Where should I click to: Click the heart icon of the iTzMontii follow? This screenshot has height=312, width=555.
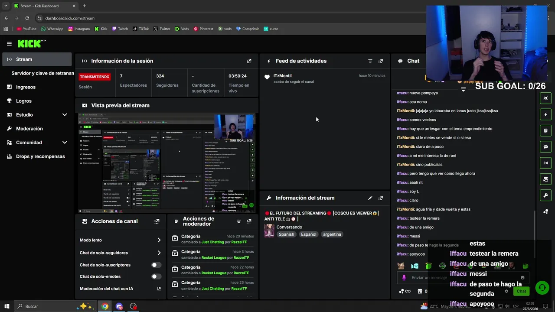[267, 77]
